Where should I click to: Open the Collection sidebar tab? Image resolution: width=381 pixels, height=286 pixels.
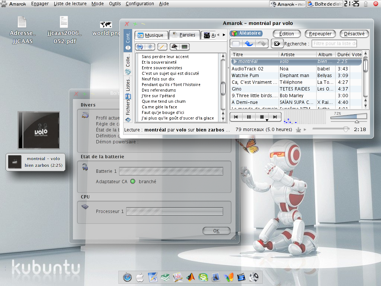click(x=128, y=65)
